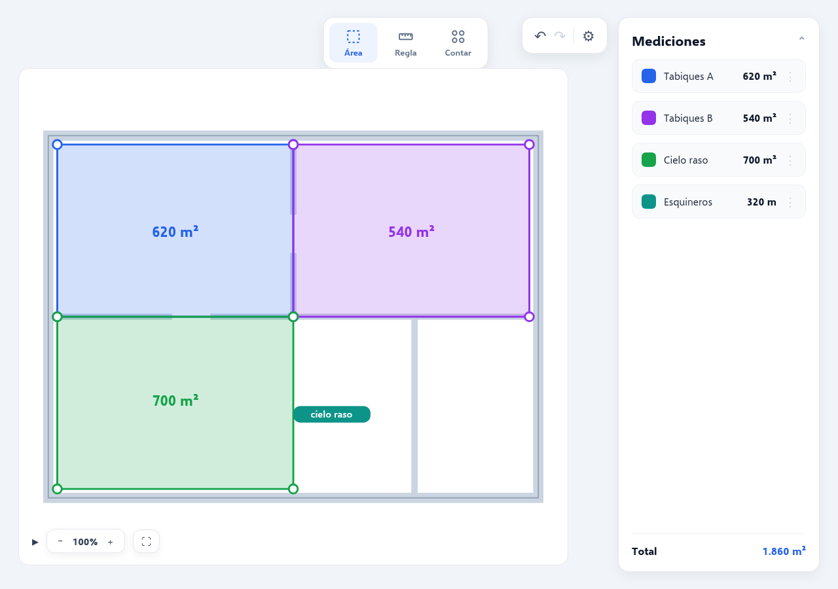
Task: Open options menu for Tabiques B
Action: tap(790, 118)
